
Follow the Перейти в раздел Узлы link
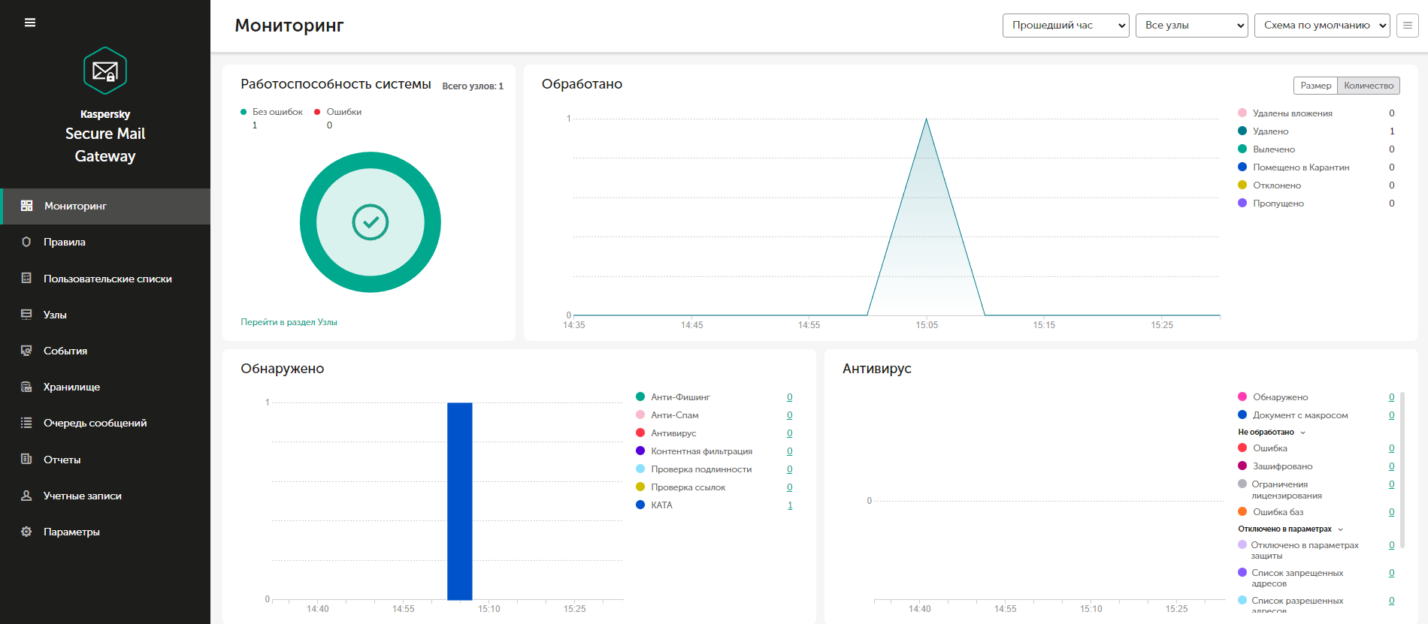pos(289,322)
